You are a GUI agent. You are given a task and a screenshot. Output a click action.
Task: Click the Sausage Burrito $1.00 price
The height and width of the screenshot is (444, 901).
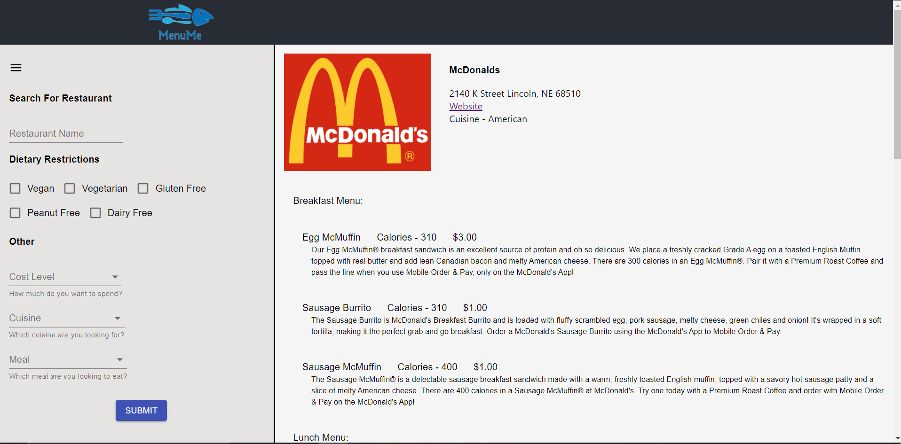tap(475, 308)
